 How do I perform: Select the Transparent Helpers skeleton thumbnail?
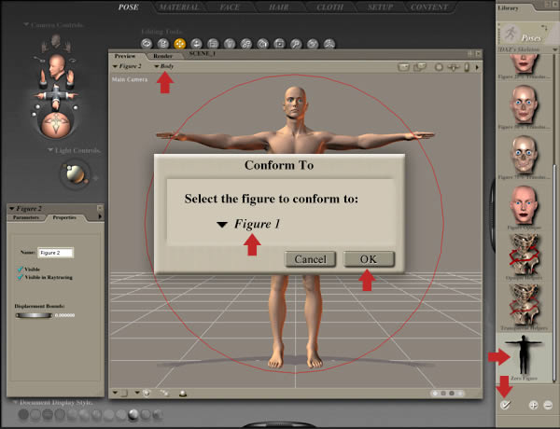point(525,304)
